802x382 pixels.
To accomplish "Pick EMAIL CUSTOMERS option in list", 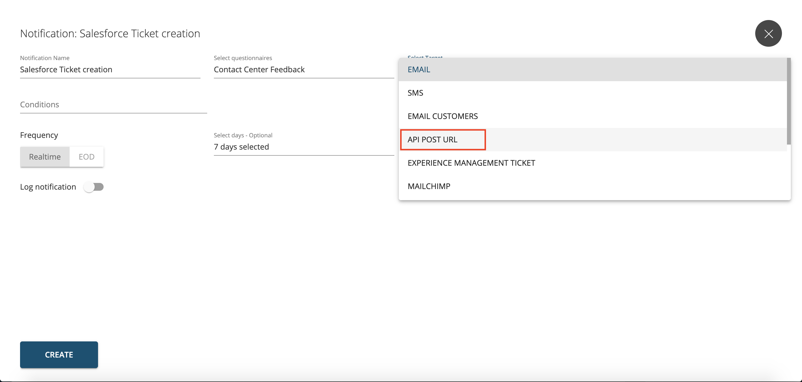I will [x=593, y=116].
